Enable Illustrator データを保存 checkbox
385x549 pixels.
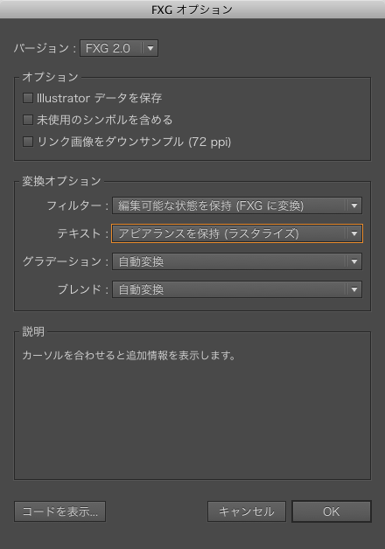tap(28, 98)
